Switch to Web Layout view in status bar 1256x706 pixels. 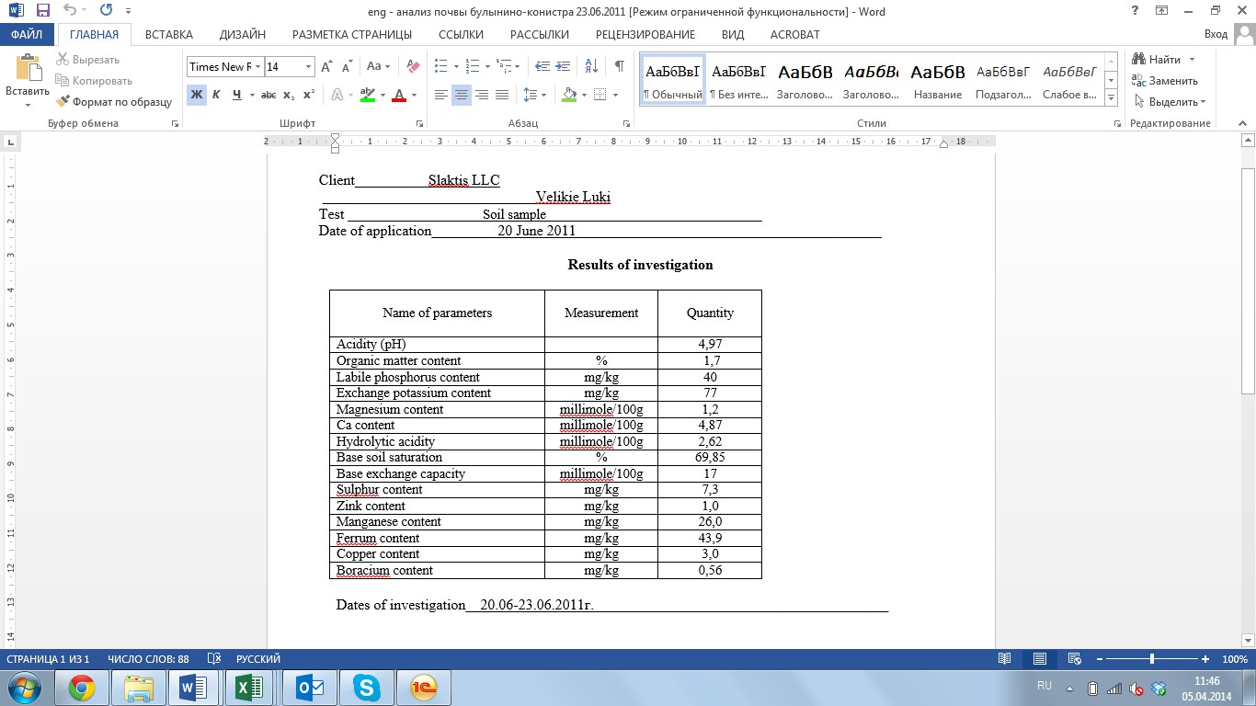click(1073, 659)
